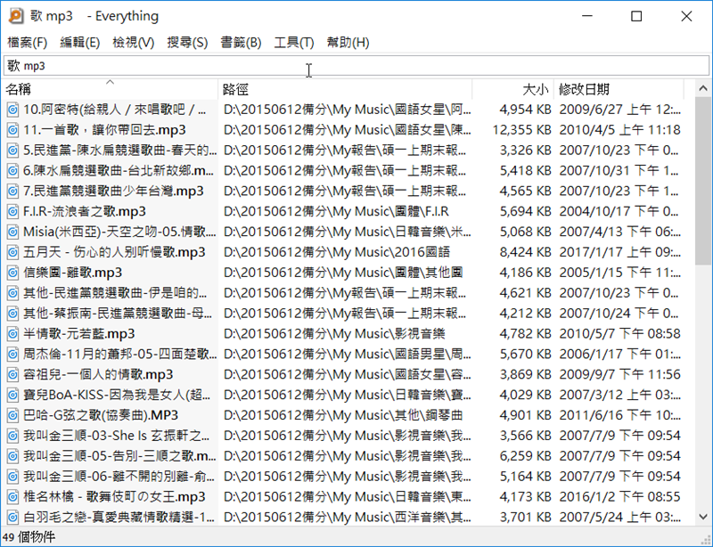Sort by the 路徑 column header
Viewport: 713px width, 547px height.
coord(345,89)
